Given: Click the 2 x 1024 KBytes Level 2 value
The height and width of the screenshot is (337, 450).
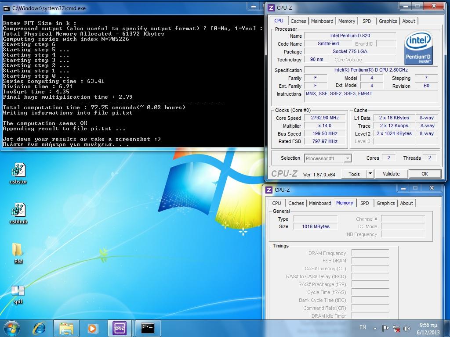Looking at the screenshot, I should point(394,133).
